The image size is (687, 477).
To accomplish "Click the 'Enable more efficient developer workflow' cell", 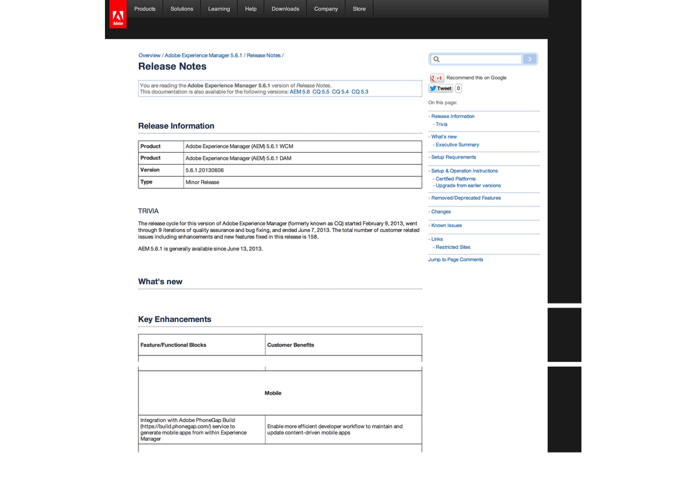I will tap(343, 430).
